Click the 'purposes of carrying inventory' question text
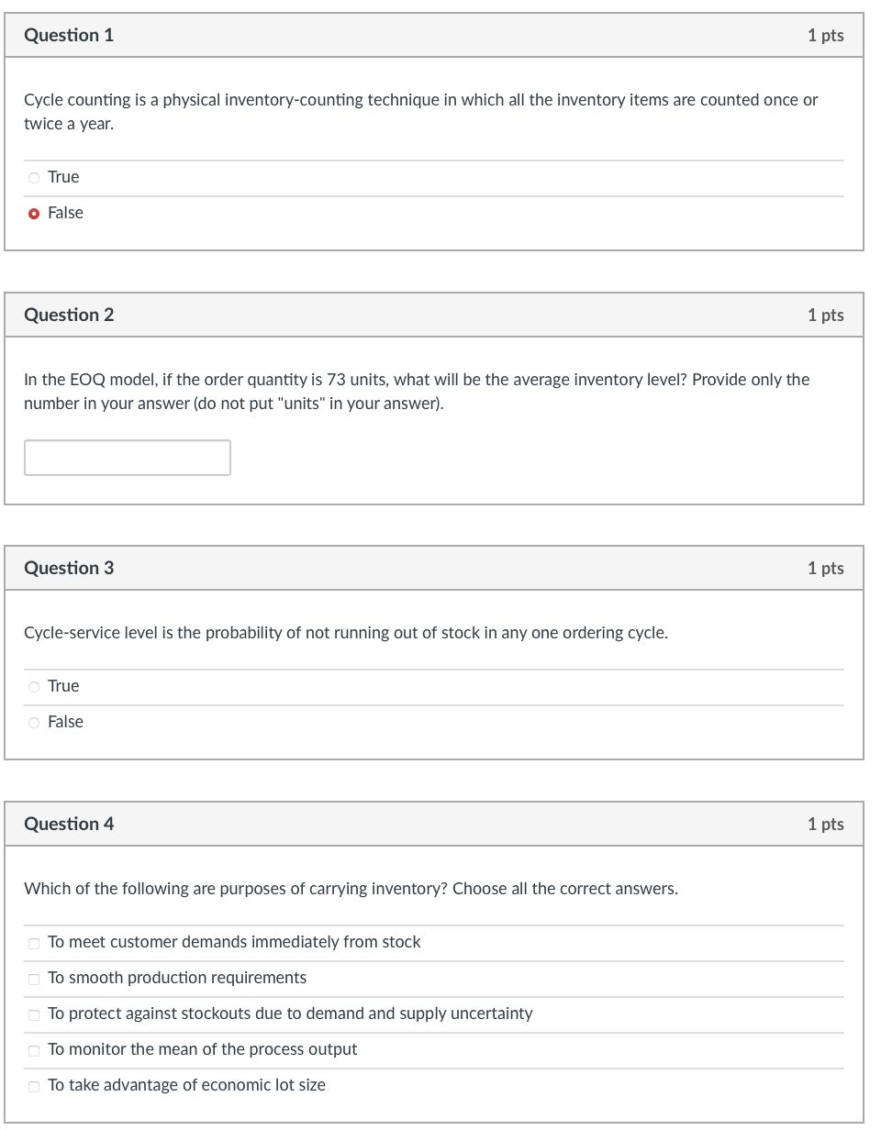881x1130 pixels. click(351, 889)
